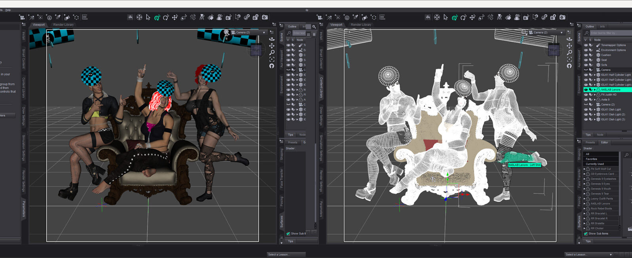Click the Scene filter text field in right window
Screen dimensions: 632x258
click(611, 33)
